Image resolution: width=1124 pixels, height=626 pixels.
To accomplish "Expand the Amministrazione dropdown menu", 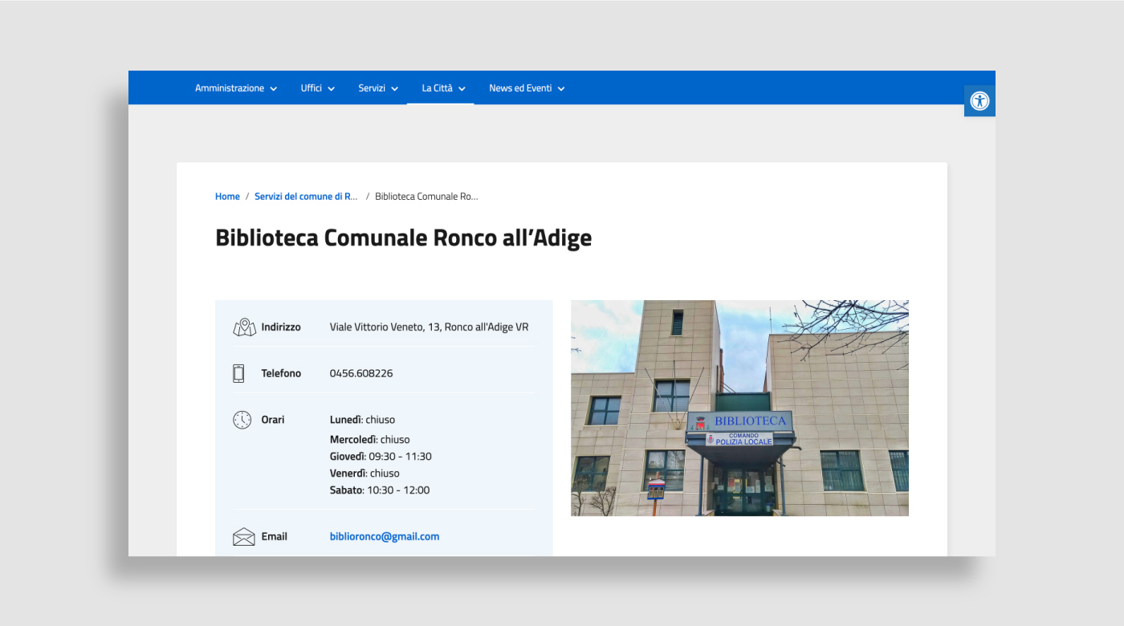I will (x=236, y=88).
